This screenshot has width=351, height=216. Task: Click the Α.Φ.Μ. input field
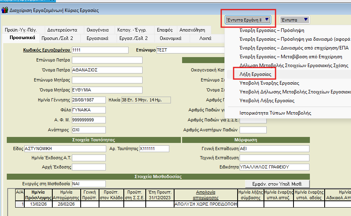click(x=89, y=120)
